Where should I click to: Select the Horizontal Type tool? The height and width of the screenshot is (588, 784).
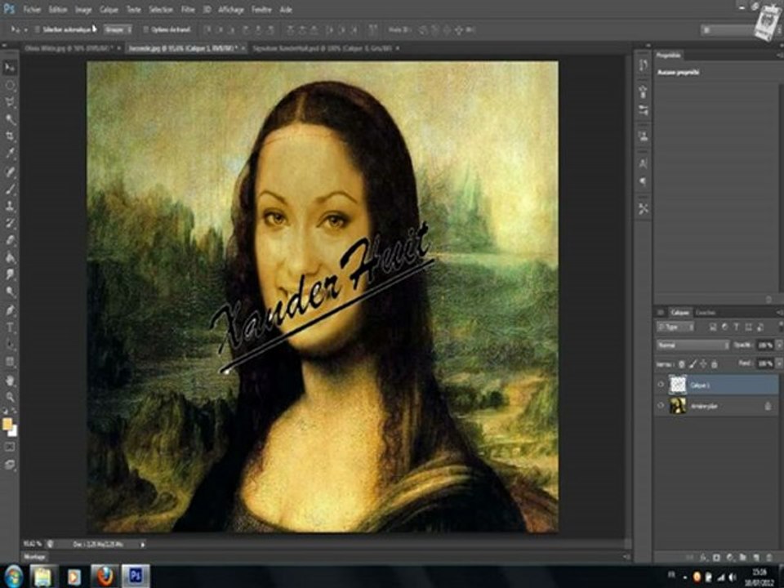[x=10, y=328]
